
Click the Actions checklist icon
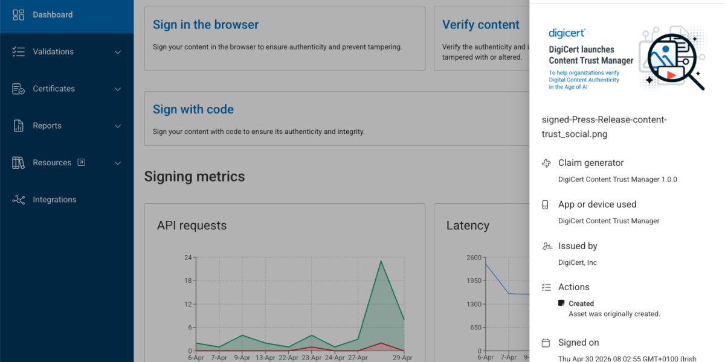point(546,287)
